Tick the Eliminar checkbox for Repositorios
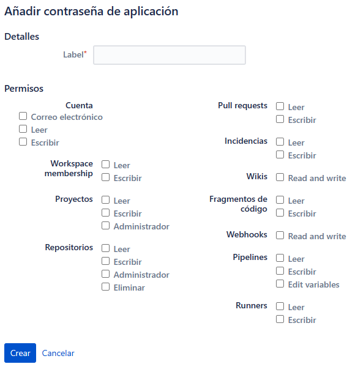This screenshot has height=375, width=347. pyautogui.click(x=105, y=287)
